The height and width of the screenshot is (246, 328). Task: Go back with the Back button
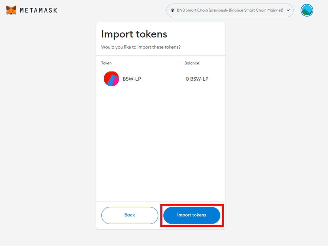130,215
